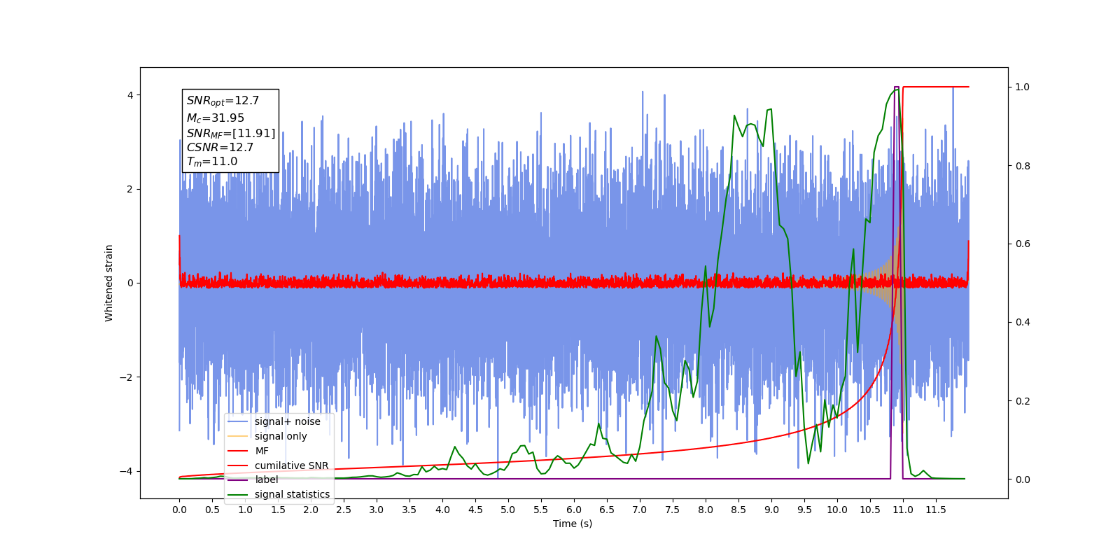
Task: Click the 8.5 tick on time axis
Action: tap(738, 510)
